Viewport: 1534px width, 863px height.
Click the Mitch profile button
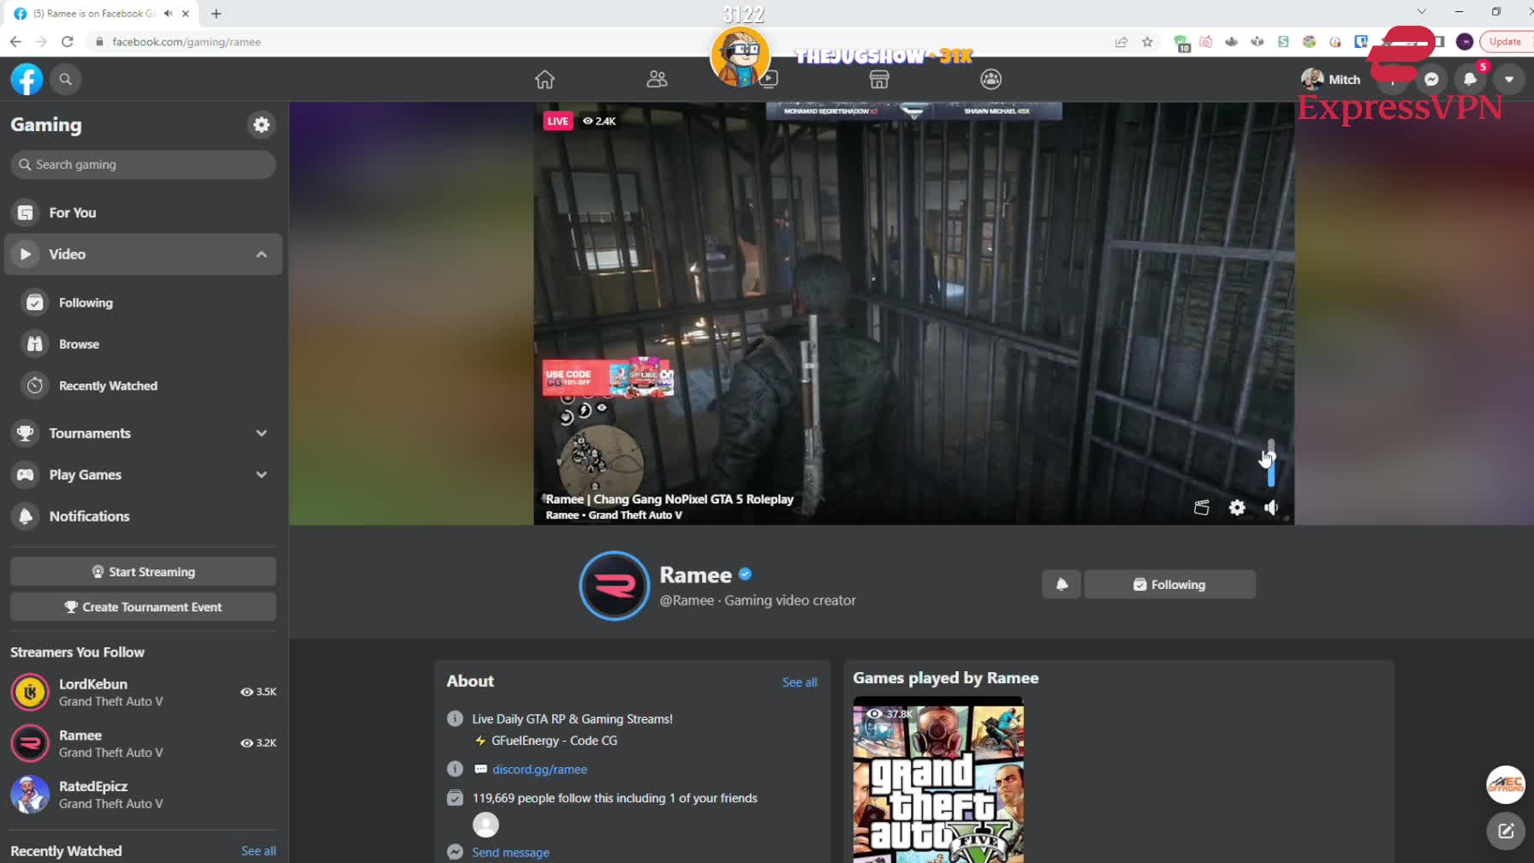click(x=1330, y=80)
